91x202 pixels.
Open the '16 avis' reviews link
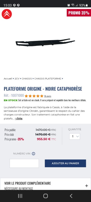click(48, 96)
